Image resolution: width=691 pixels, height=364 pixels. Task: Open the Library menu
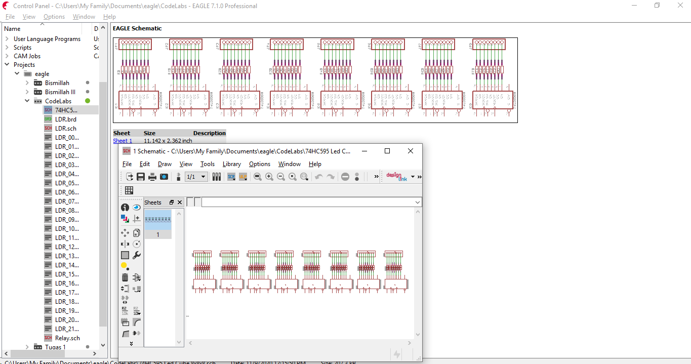231,164
